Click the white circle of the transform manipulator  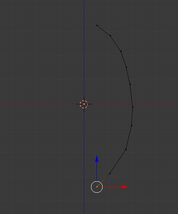pos(97,187)
